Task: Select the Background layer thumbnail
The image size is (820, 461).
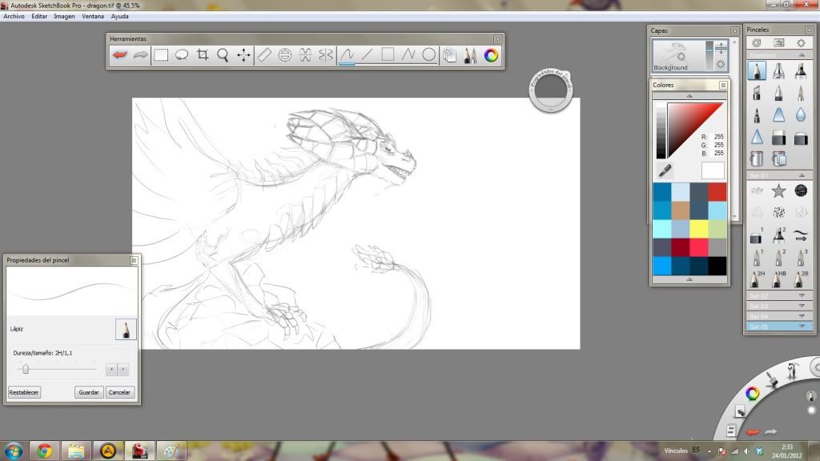Action: coord(679,56)
